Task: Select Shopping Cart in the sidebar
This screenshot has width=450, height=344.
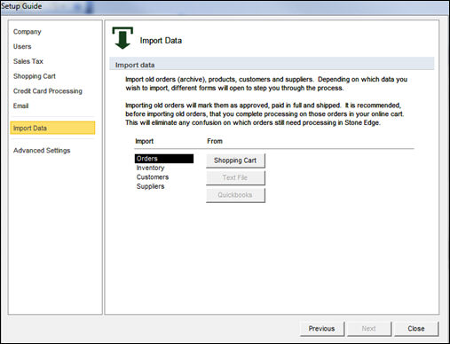Action: [35, 76]
